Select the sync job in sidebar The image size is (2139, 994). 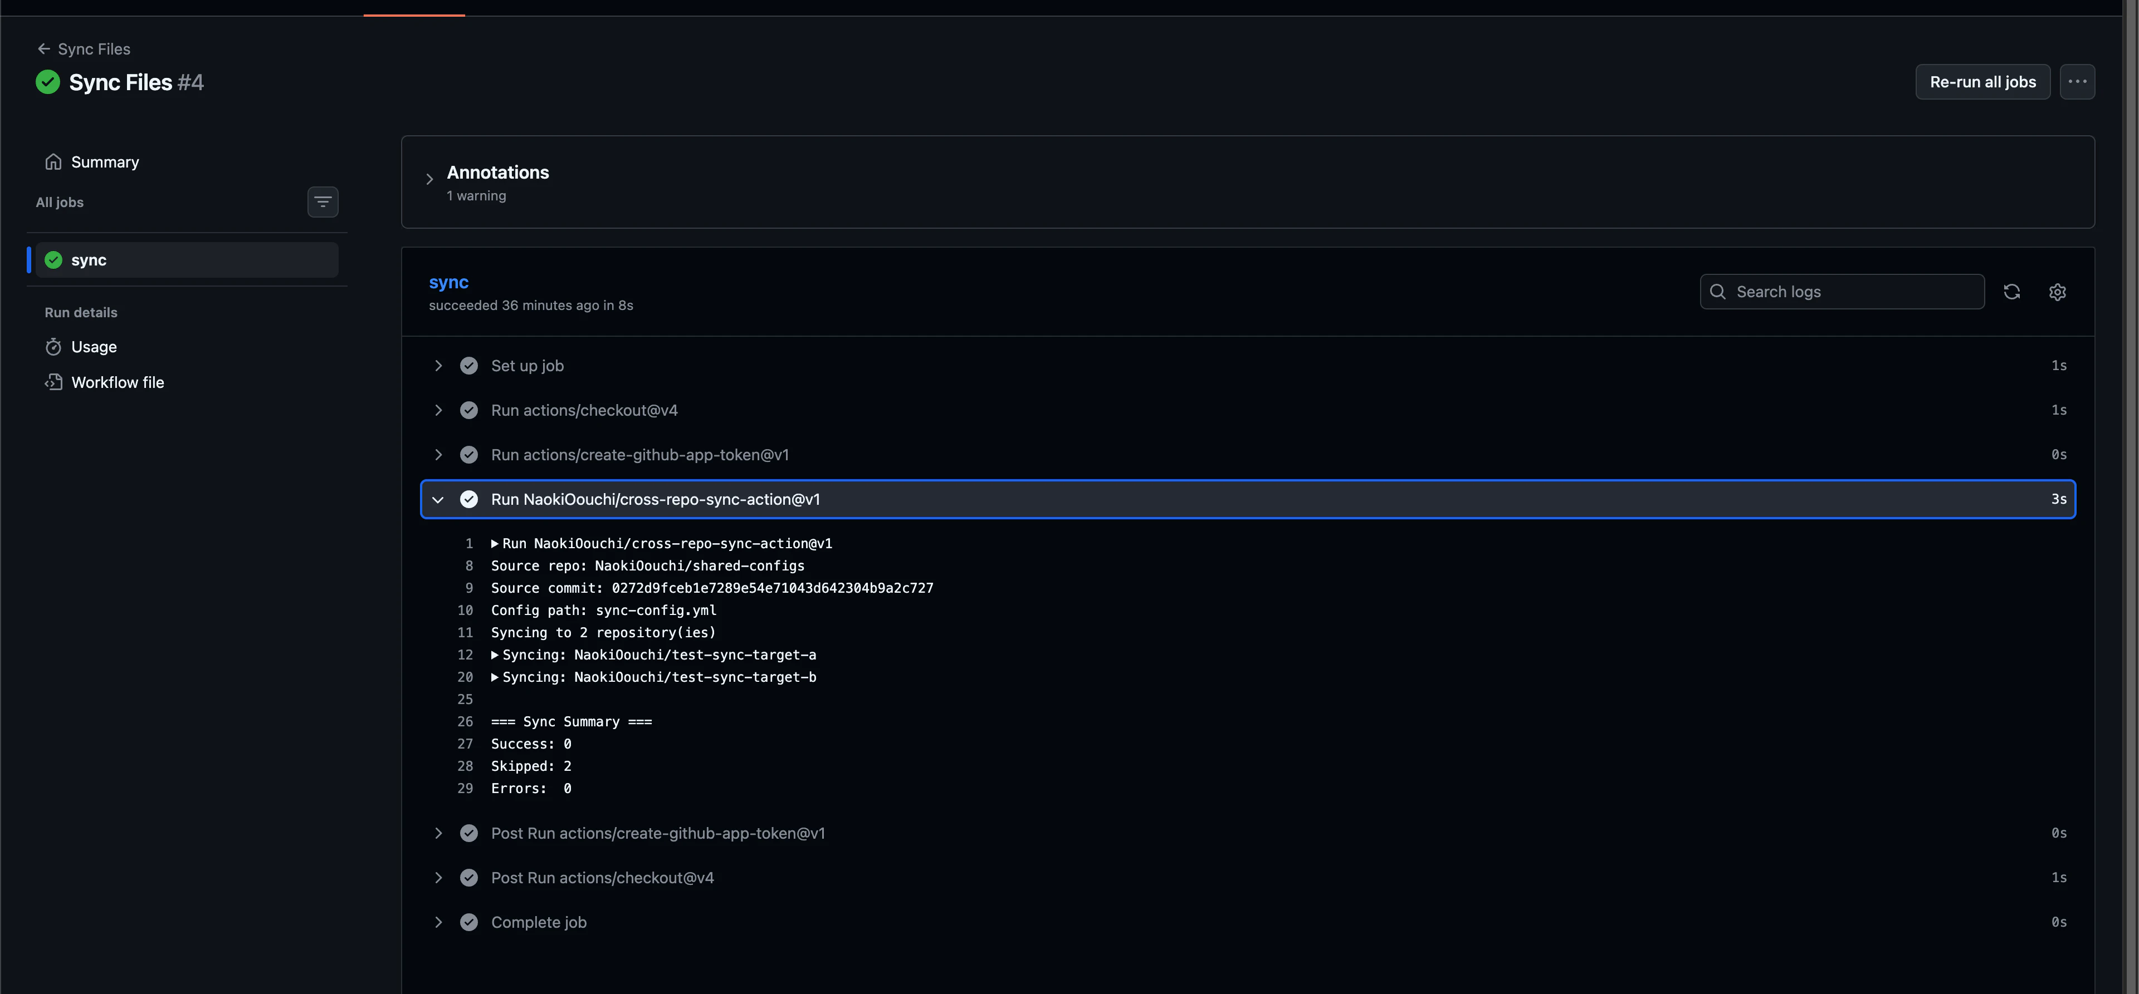[x=187, y=260]
